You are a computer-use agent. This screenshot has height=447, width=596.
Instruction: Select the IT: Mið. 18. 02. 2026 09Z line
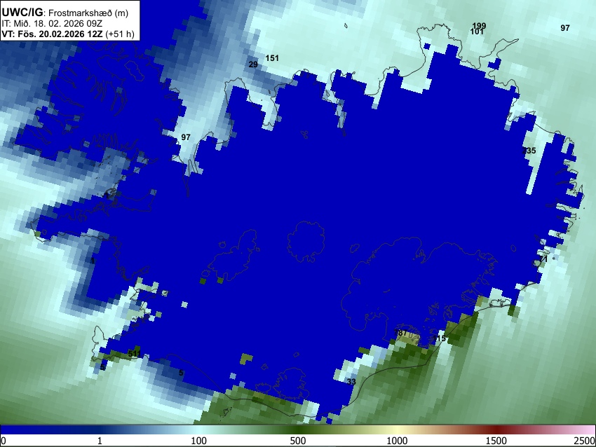(52, 24)
